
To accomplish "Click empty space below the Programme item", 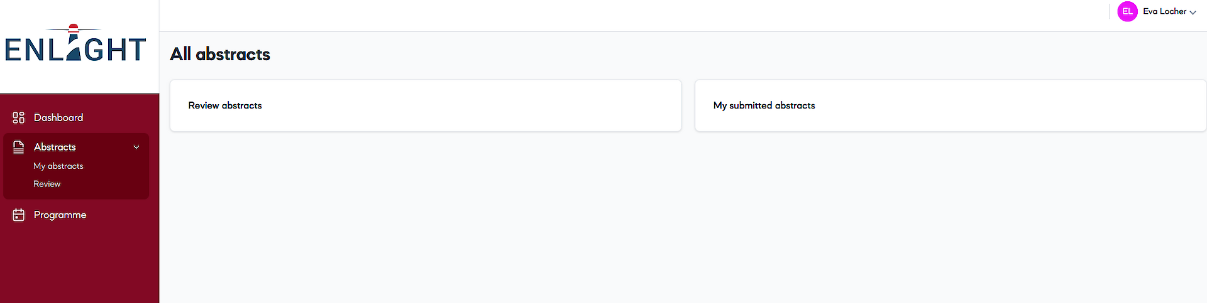I will 79,263.
